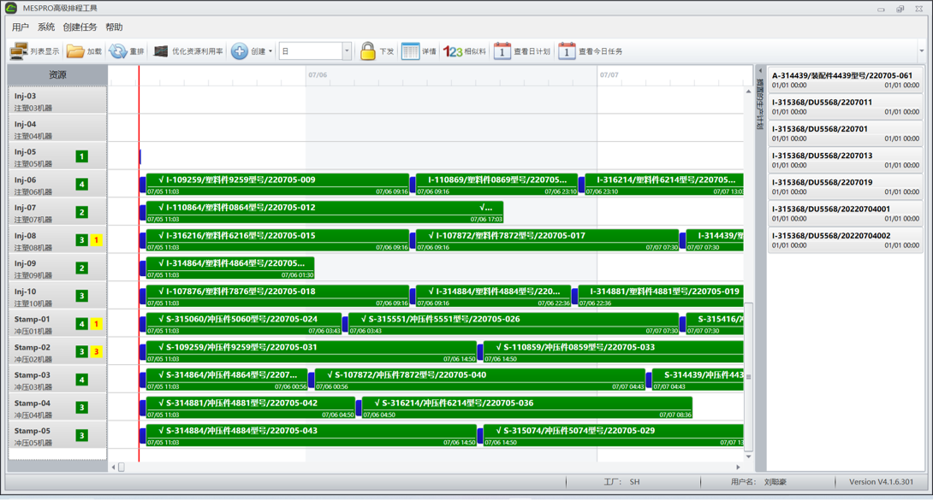The height and width of the screenshot is (500, 933).
Task: Click the green badge on Inj-06 row
Action: coord(82,184)
